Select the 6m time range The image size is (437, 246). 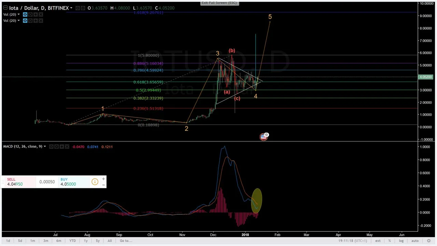pyautogui.click(x=59, y=241)
